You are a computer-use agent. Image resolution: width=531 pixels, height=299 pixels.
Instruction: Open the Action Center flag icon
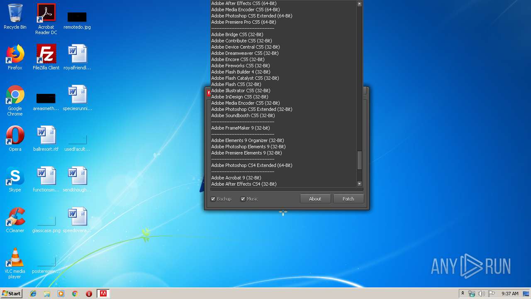[x=492, y=294]
